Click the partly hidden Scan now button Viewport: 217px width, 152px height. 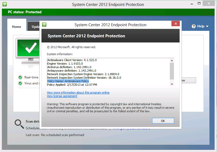pos(189,80)
